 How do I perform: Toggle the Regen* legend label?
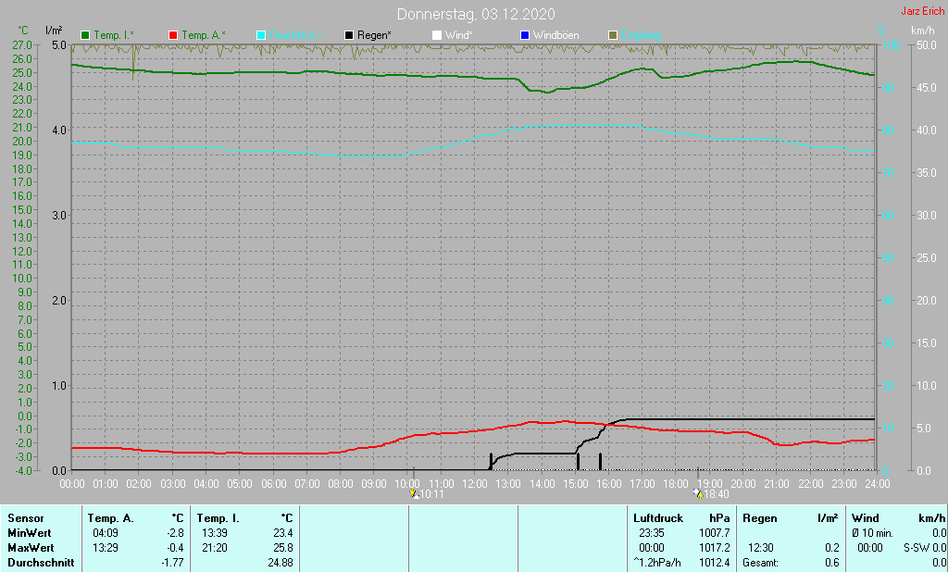coord(374,35)
